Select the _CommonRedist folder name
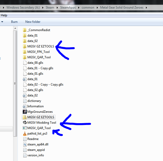This screenshot has height=161, width=163. (x=39, y=30)
